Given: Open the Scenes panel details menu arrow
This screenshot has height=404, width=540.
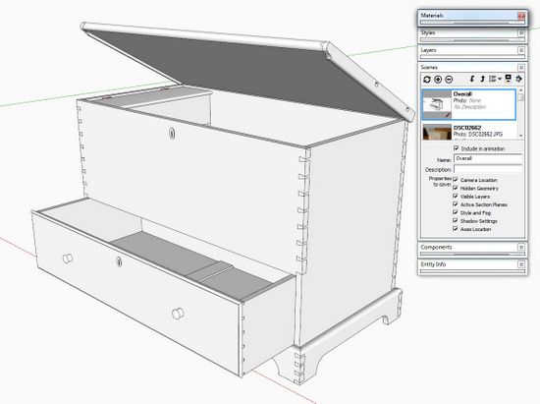Looking at the screenshot, I should (518, 79).
